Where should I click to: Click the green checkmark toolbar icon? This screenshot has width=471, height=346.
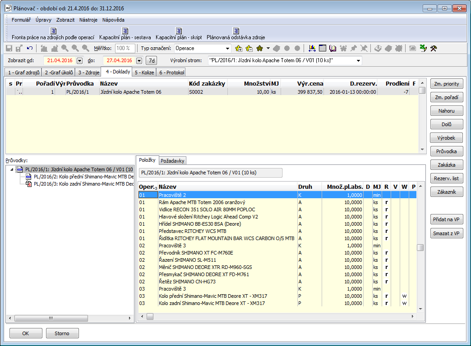coord(423,48)
